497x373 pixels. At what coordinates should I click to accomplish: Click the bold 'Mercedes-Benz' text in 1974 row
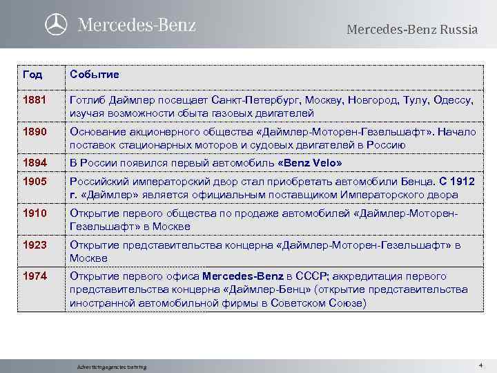tap(243, 276)
